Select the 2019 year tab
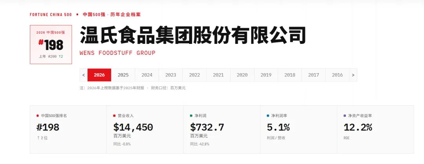Viewport: 424px width, 164px height. tap(266, 75)
